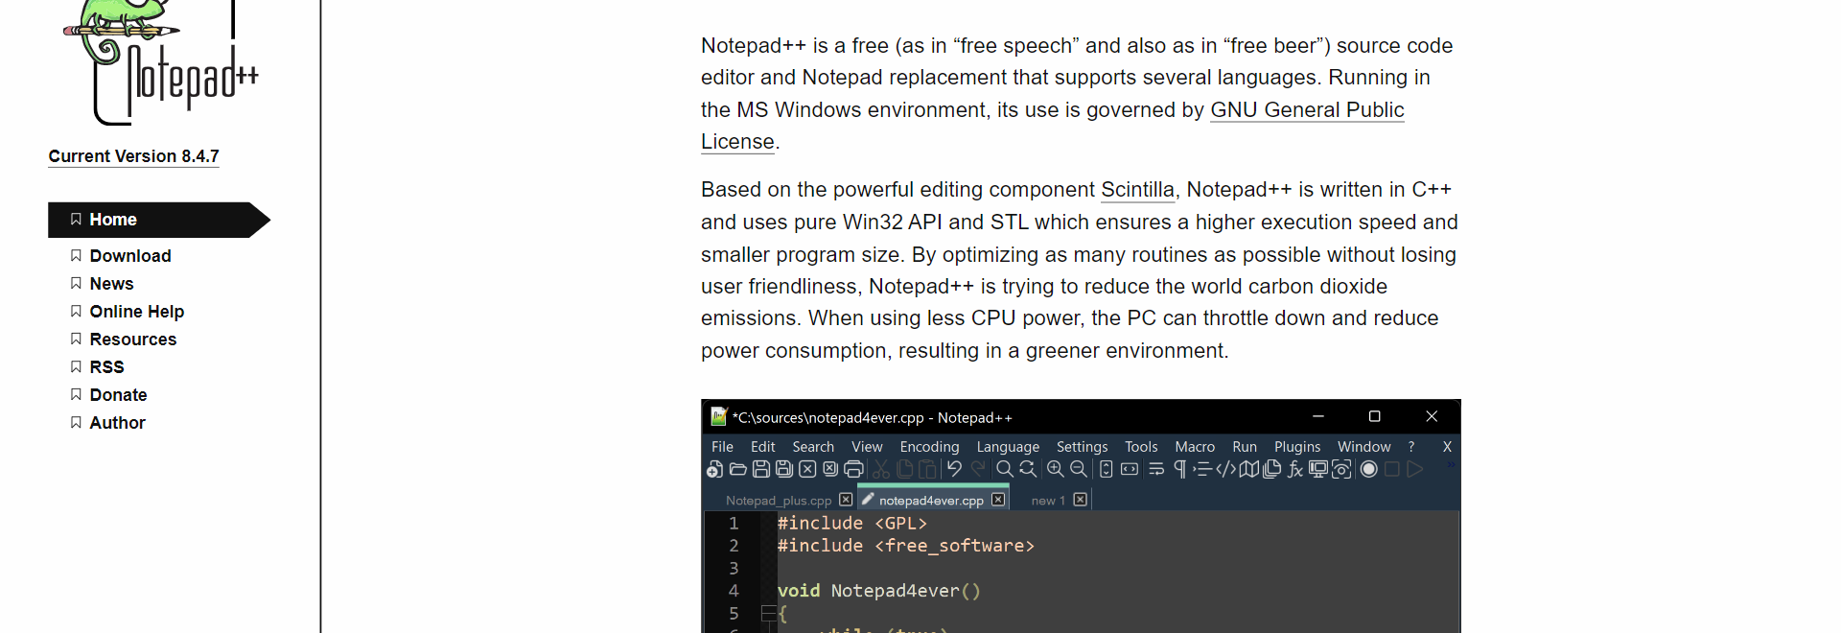Screen dimensions: 1841x633
Task: Click the Close document toolbar icon
Action: click(x=807, y=469)
